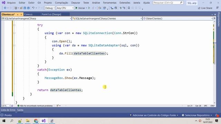Click the green no-problems check icon
221x124 pixels.
[18, 106]
